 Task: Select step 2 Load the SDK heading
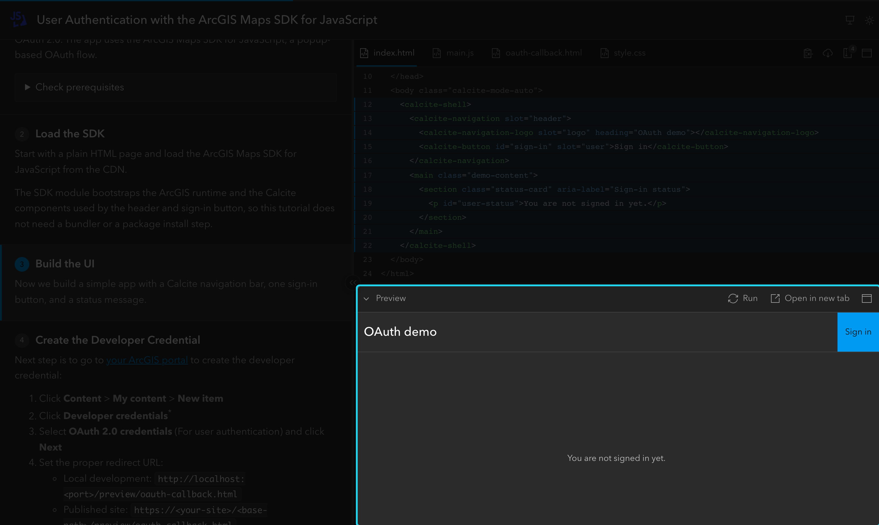70,134
